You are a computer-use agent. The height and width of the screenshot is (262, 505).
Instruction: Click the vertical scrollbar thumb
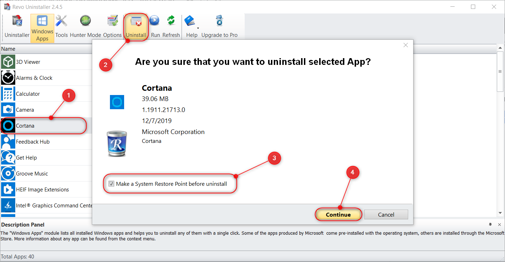click(500, 72)
